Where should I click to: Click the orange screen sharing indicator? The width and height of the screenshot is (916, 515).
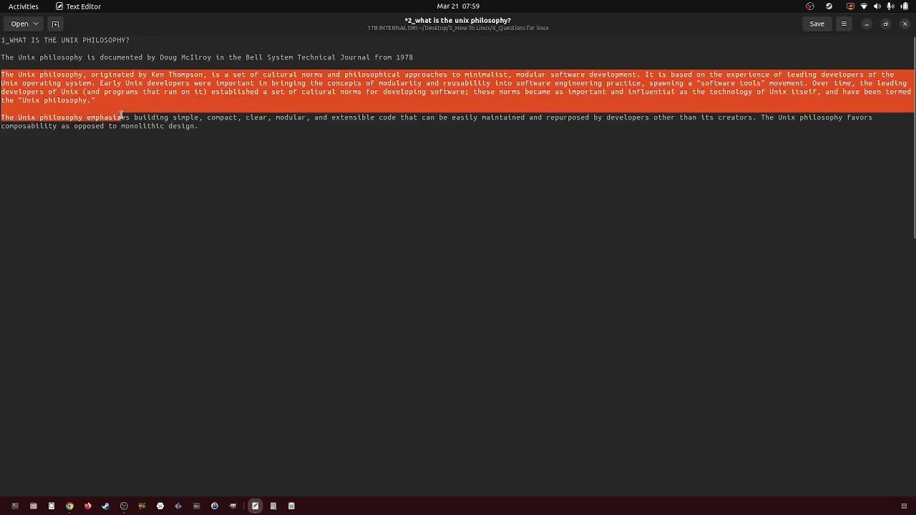[850, 6]
